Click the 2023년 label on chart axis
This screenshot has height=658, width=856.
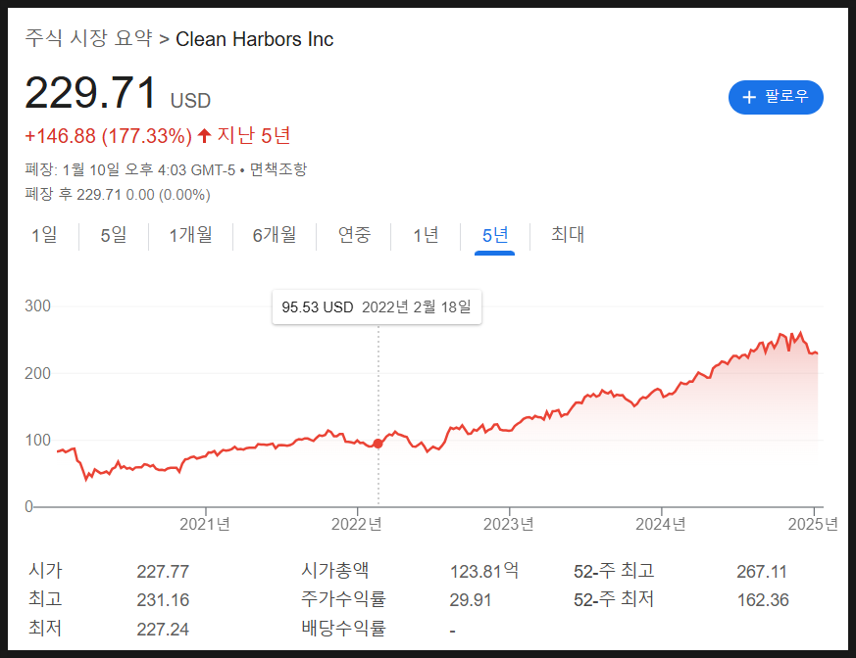[x=509, y=525]
